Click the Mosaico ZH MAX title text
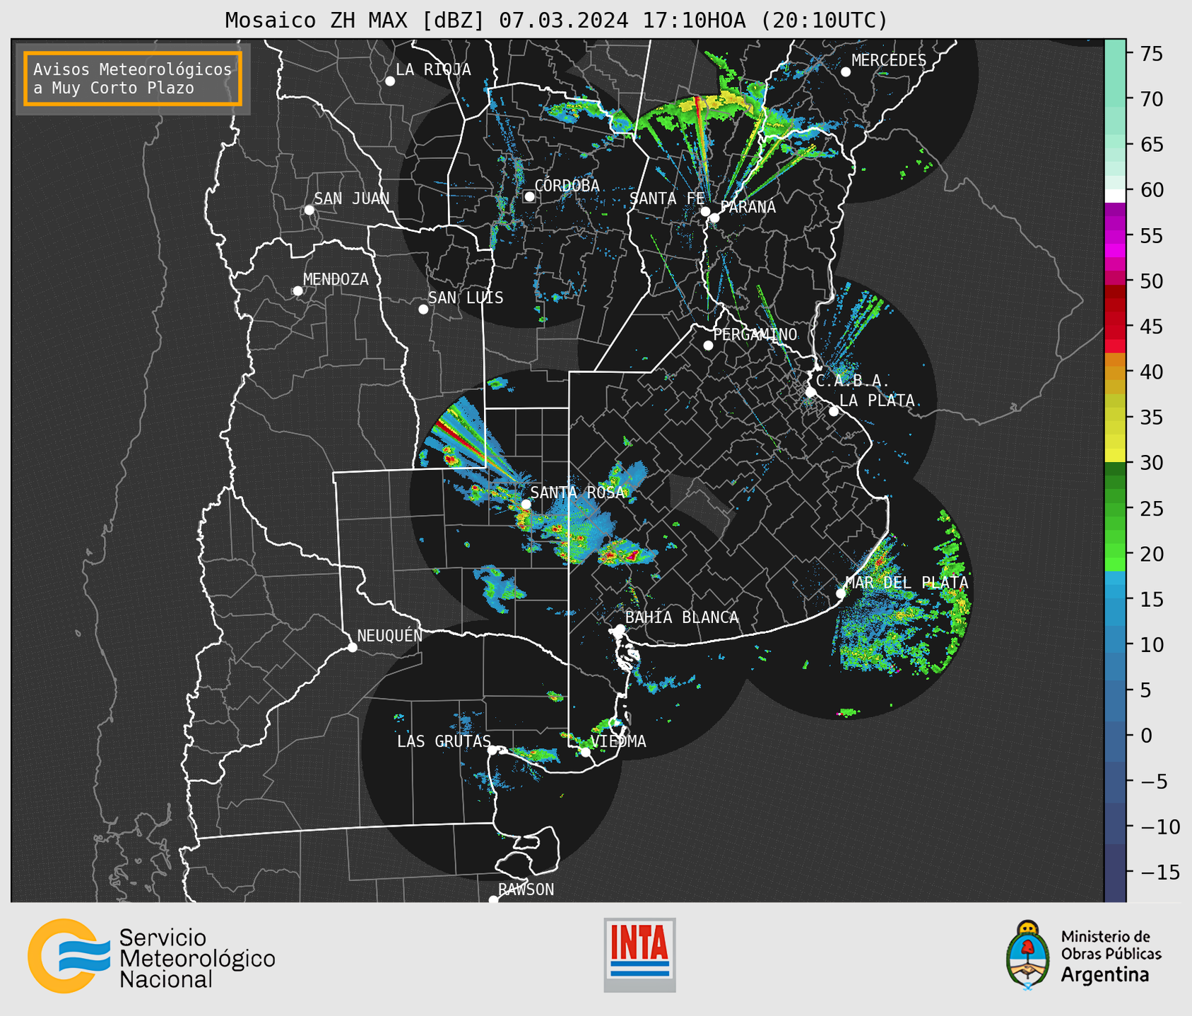 coord(555,20)
